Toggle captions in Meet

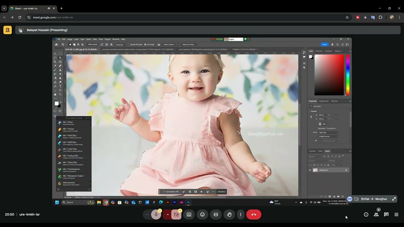[x=216, y=214]
